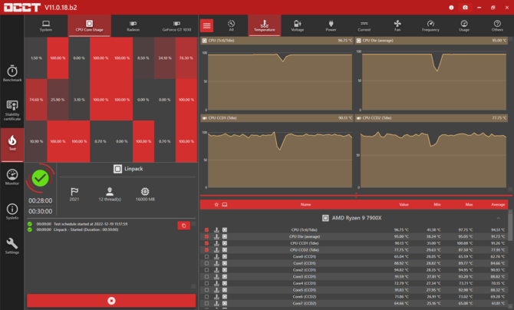
Task: Check the Core3 (CCD1) graph checkbox
Action: click(x=206, y=276)
